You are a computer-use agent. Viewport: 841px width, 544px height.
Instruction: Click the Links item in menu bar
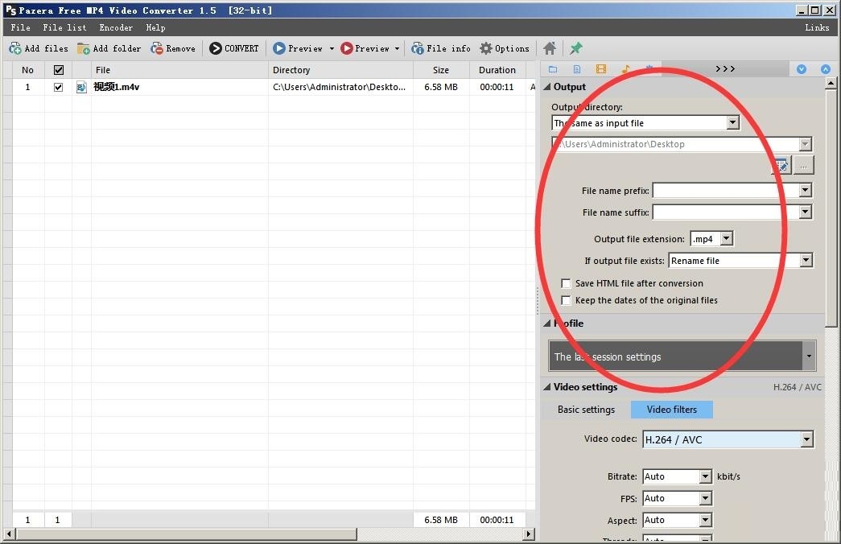pyautogui.click(x=817, y=27)
